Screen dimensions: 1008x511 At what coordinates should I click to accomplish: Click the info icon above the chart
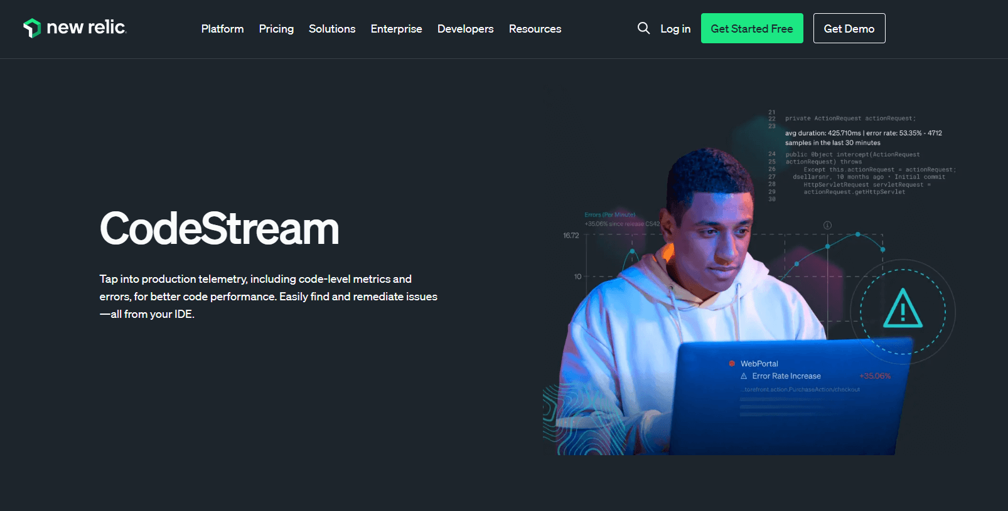[x=827, y=225]
